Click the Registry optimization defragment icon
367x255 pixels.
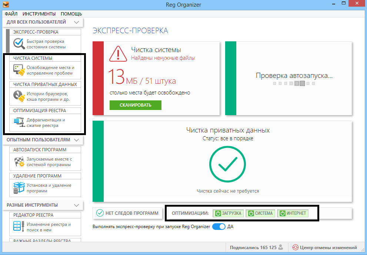[x=19, y=122]
